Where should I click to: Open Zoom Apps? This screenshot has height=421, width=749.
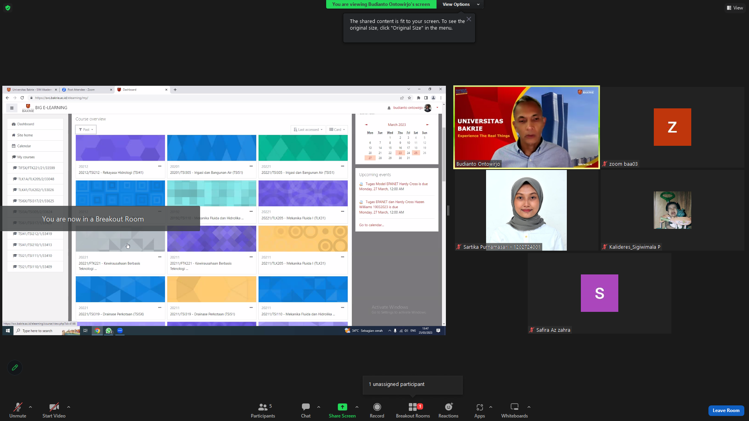pyautogui.click(x=479, y=410)
